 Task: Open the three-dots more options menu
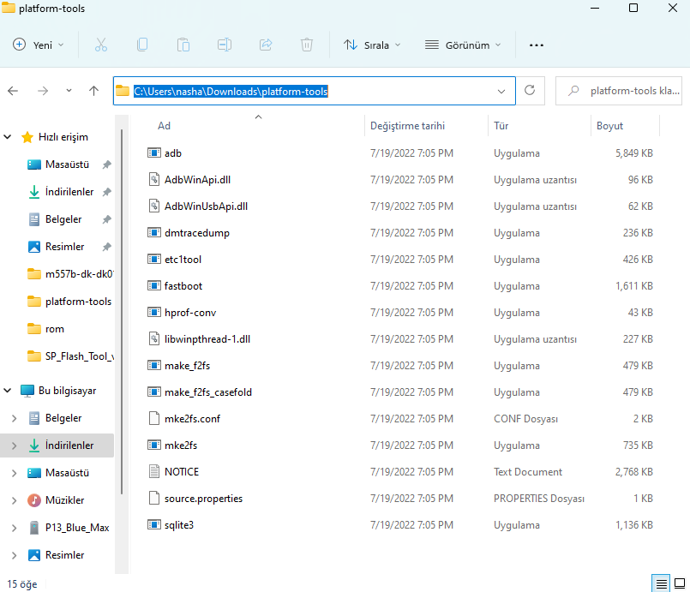pyautogui.click(x=537, y=45)
